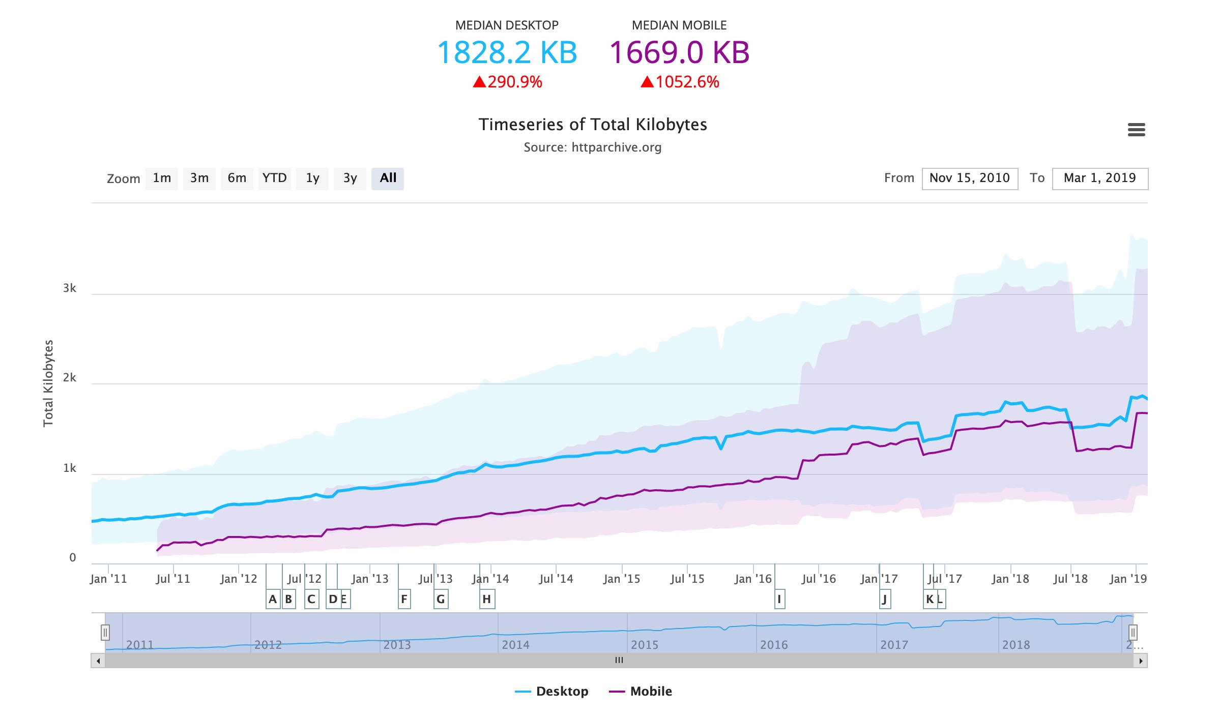Click timeline flag D
The height and width of the screenshot is (717, 1218).
tap(333, 599)
